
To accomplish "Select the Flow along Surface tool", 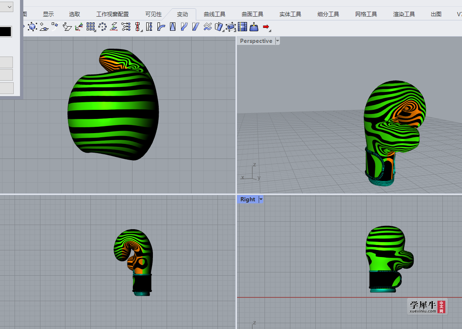I will pos(219,27).
